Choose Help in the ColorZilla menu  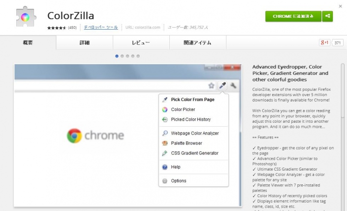coord(193,167)
